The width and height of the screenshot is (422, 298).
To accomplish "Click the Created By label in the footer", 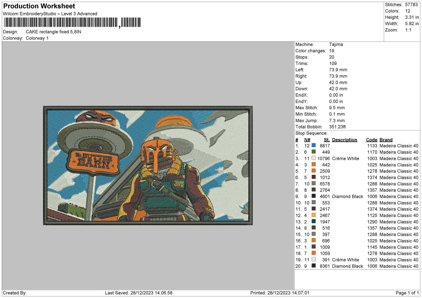I will click(x=15, y=293).
